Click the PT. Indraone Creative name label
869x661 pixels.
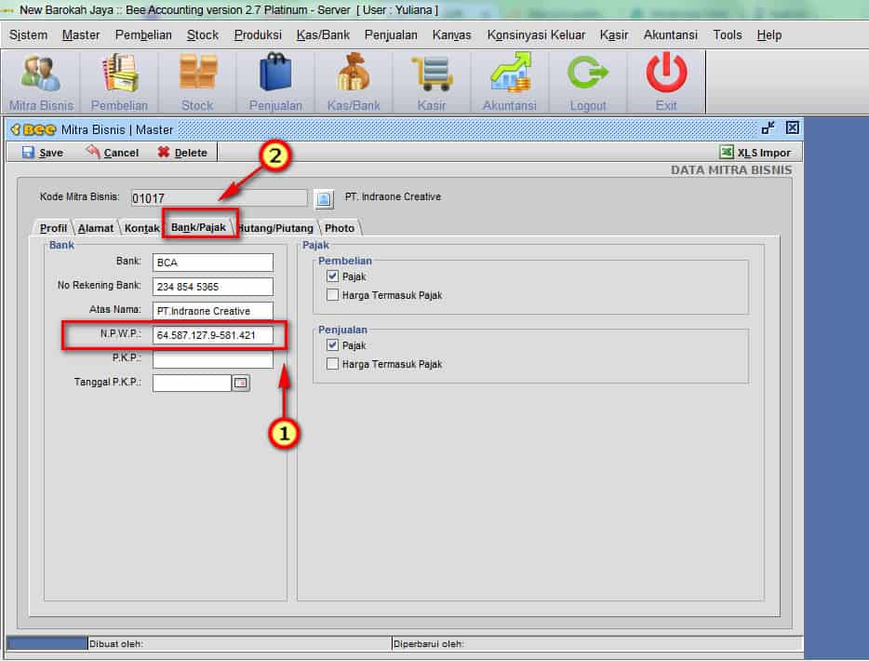coord(393,196)
